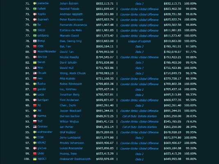
Task: Open Call of Duty link in Karma row
Action: click(139, 116)
